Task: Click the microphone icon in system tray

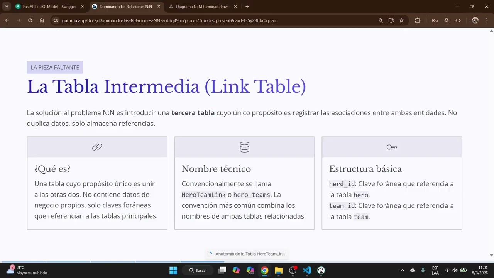Action: point(423,270)
